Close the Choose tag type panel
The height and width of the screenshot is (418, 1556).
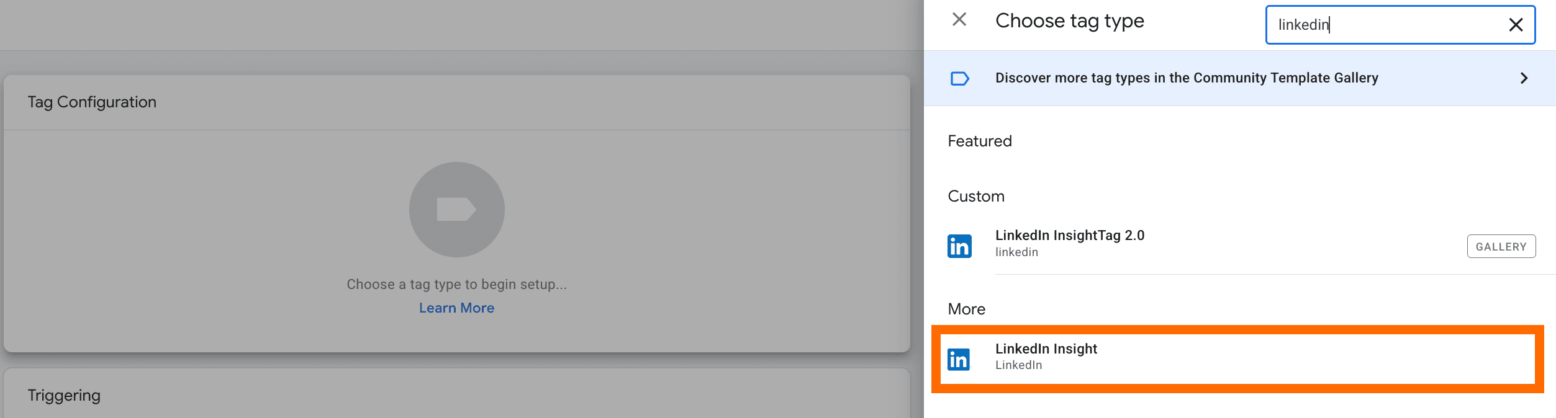(959, 20)
